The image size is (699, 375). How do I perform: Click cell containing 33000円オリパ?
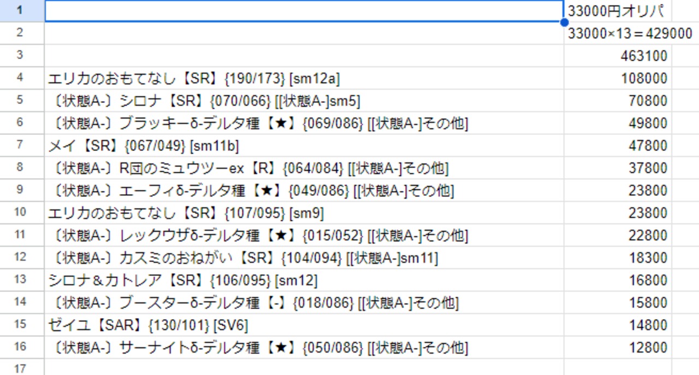point(617,11)
